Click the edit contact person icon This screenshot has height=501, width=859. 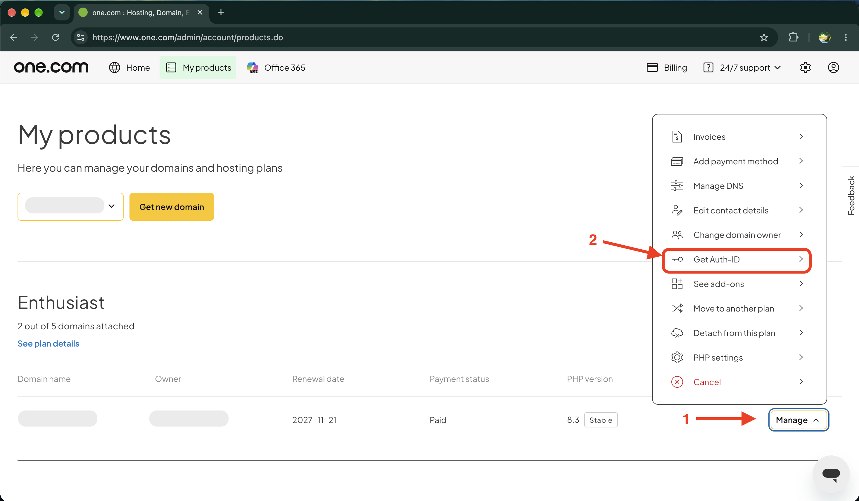pyautogui.click(x=677, y=210)
